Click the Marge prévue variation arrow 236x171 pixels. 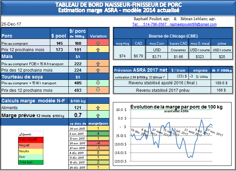click(98, 115)
